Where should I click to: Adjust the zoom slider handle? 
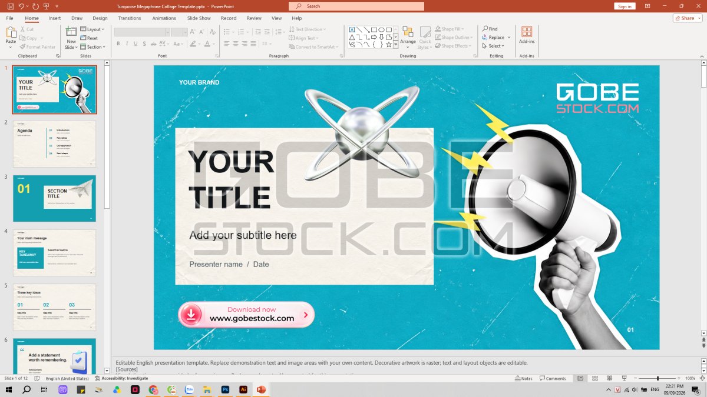[658, 378]
